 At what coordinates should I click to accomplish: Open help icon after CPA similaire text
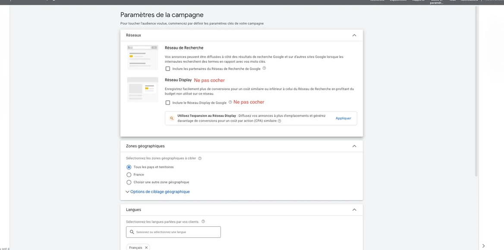pyautogui.click(x=279, y=121)
